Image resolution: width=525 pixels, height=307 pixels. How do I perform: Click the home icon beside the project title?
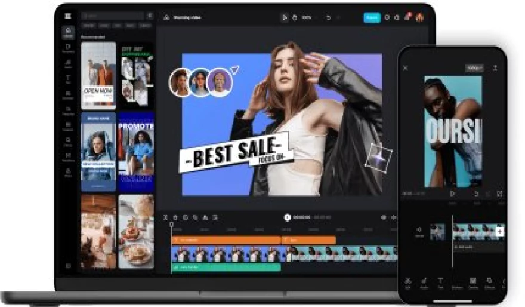point(166,17)
